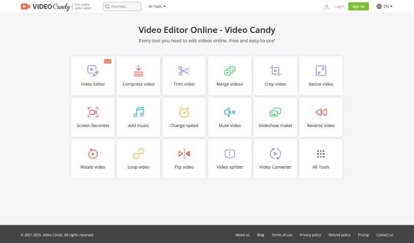Click the Resize video arrows icon
Viewport: 414px width, 243px height.
tap(321, 71)
